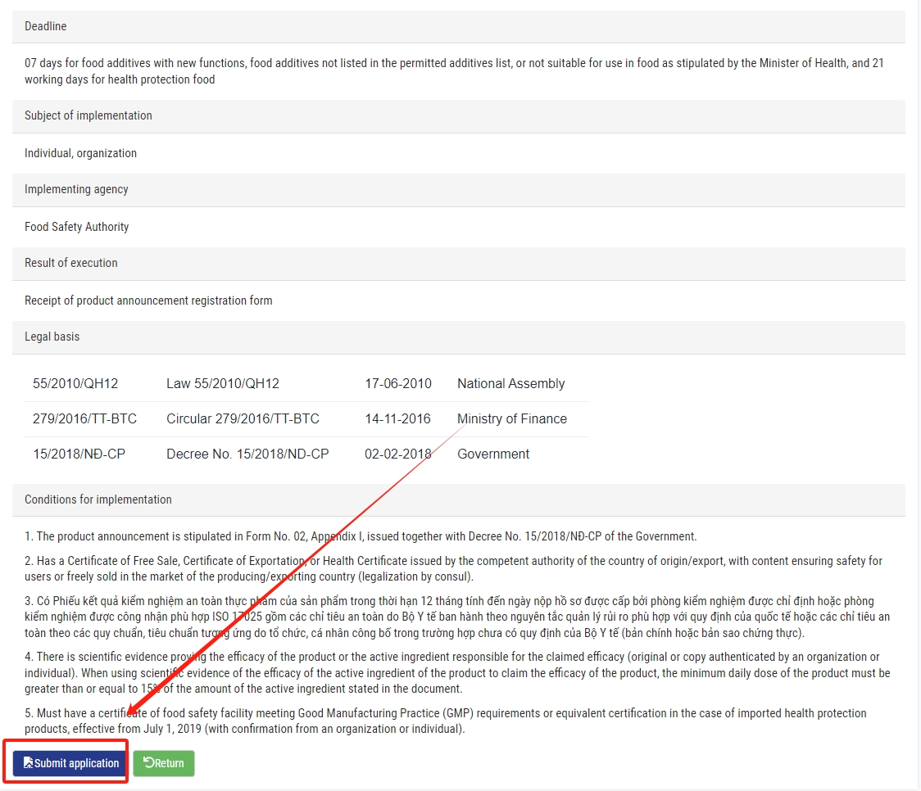Click condition 4 about scientific evidence
Viewport: 921px width, 791px height.
point(457,672)
